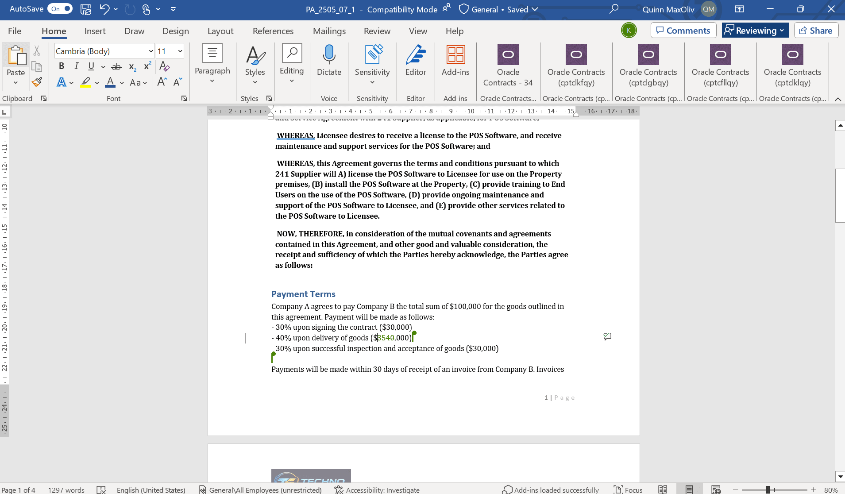Switch to the Review tab
This screenshot has height=494, width=845.
coord(377,31)
